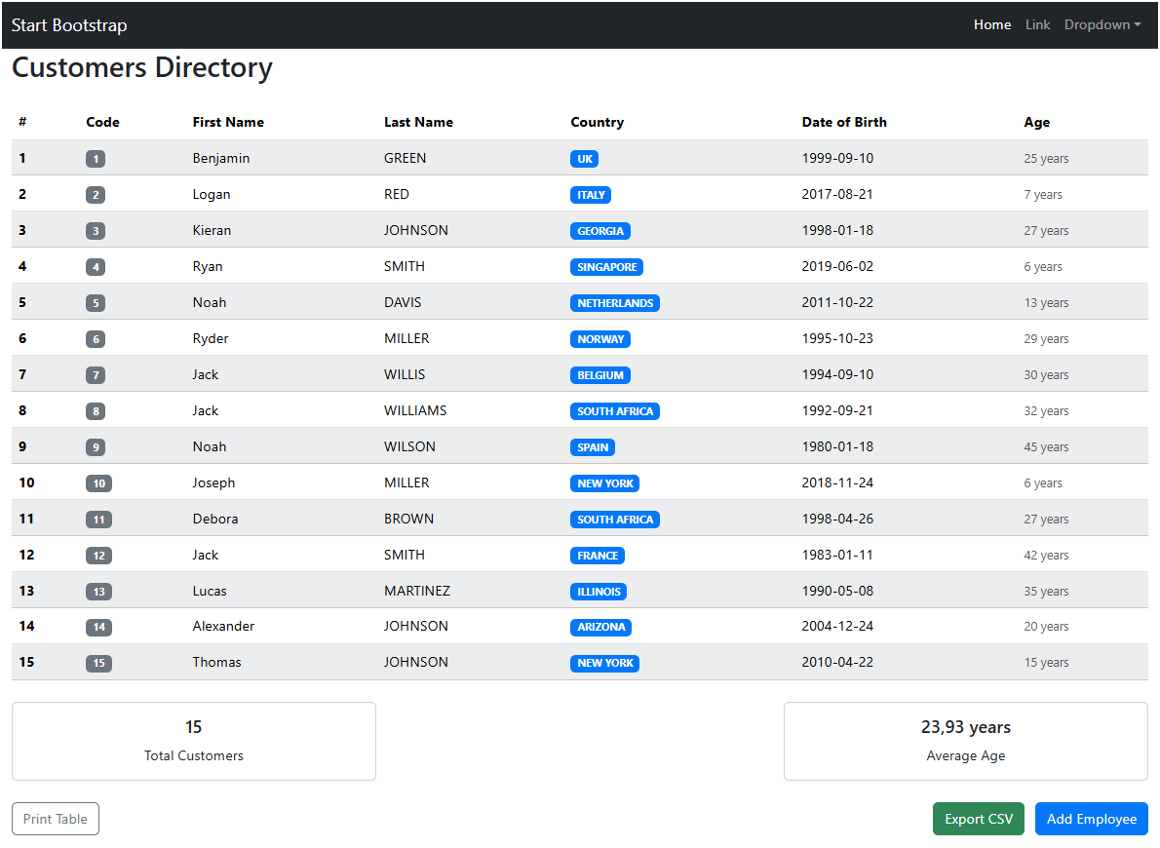
Task: Select the first name Benjamin
Action: click(x=221, y=158)
